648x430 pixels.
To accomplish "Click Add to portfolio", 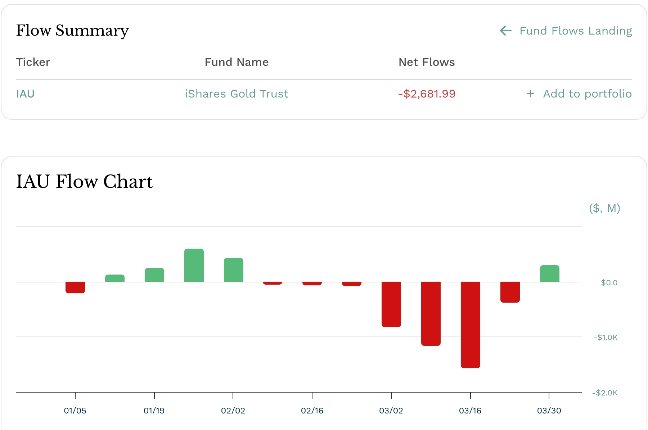I will (x=587, y=94).
